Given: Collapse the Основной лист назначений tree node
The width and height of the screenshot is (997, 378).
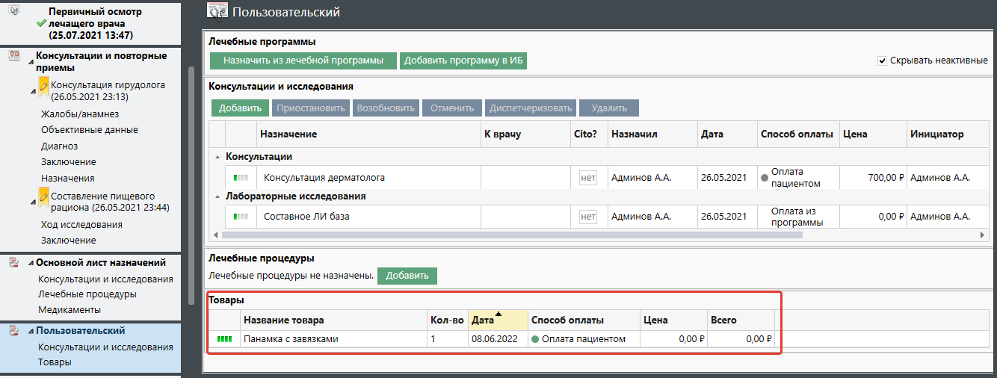Looking at the screenshot, I should tap(31, 263).
